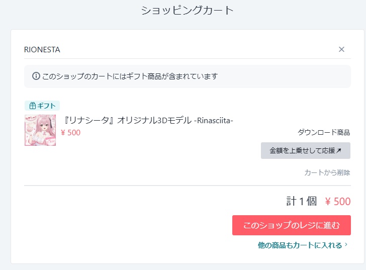366x270 pixels.
Task: Click カートから削除 to remove the item
Action: tap(327, 172)
